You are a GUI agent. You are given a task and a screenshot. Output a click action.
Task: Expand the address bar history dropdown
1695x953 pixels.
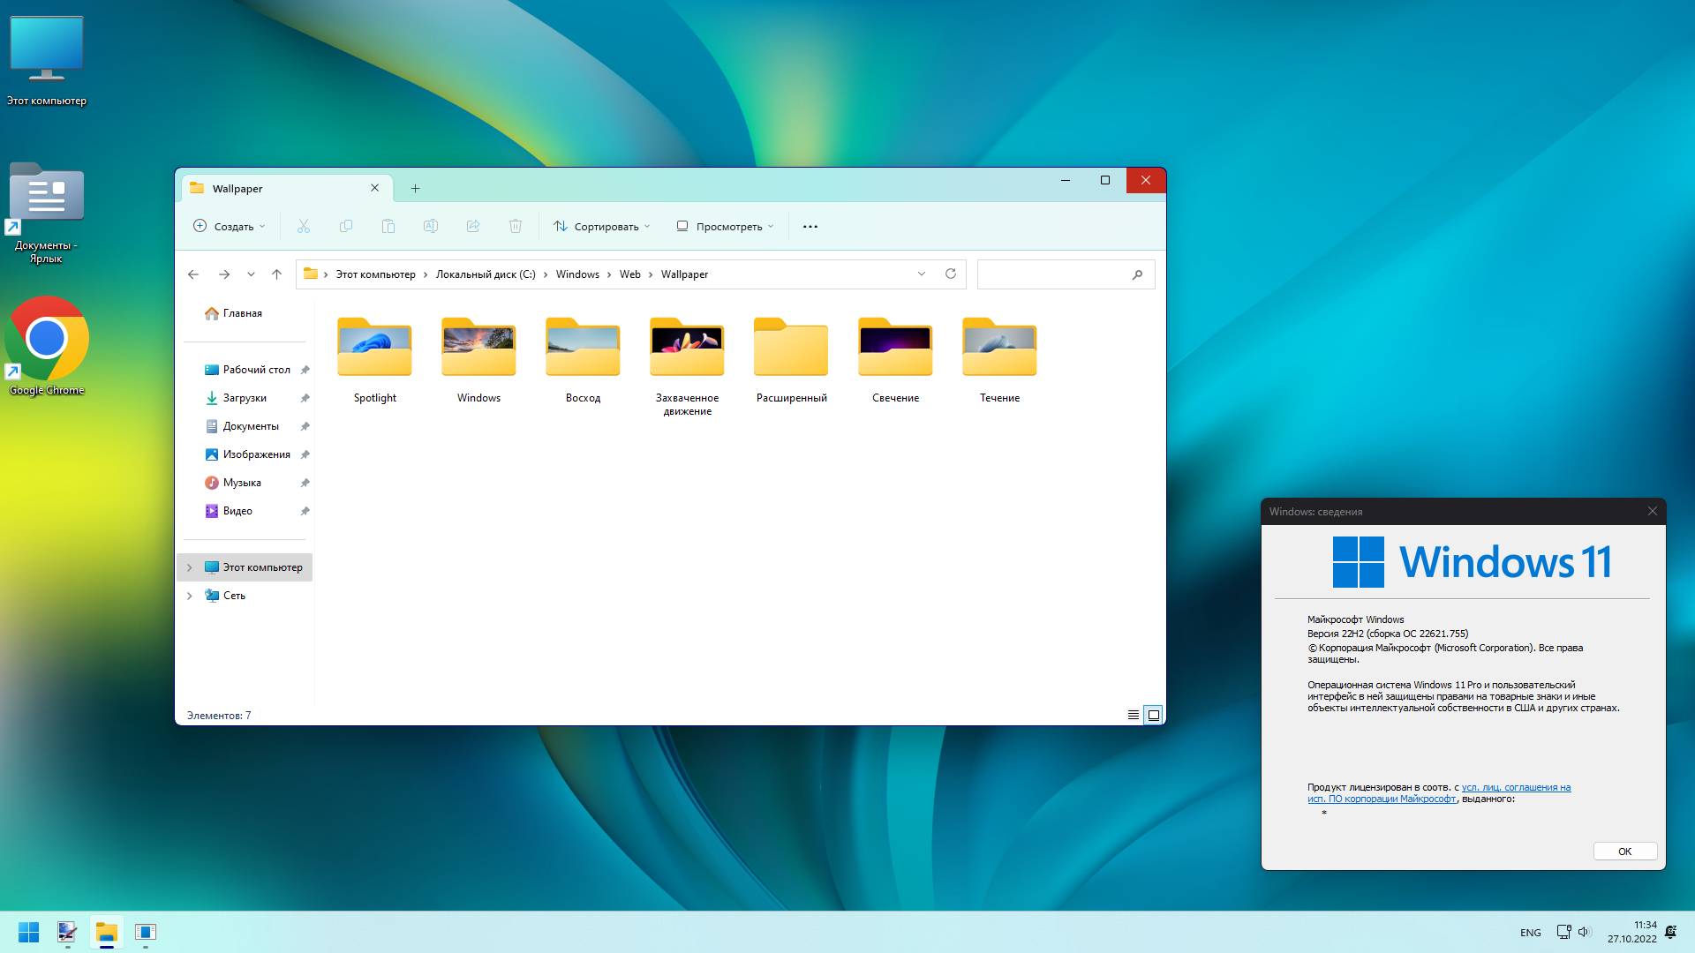pyautogui.click(x=922, y=274)
